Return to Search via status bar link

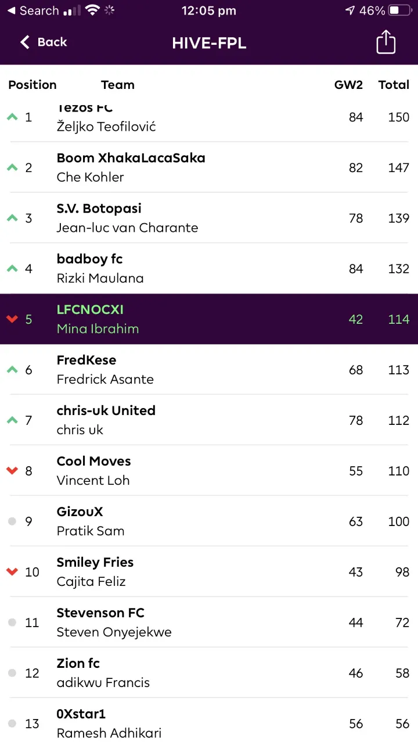pyautogui.click(x=34, y=10)
